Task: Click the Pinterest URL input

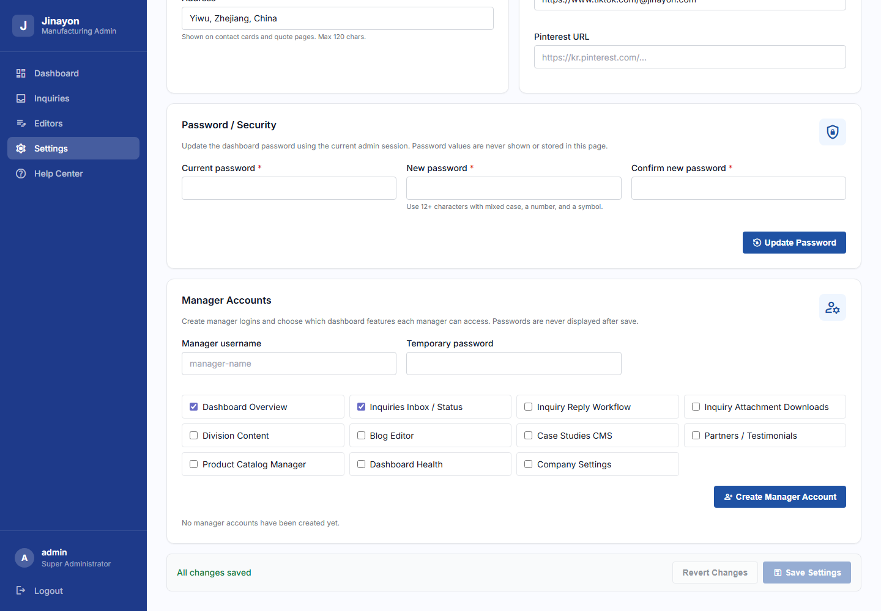Action: pos(690,57)
